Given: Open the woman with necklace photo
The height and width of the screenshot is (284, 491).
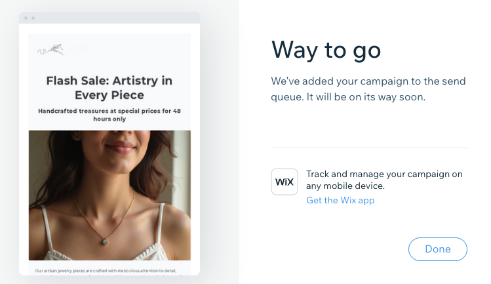Looking at the screenshot, I should click(x=109, y=195).
